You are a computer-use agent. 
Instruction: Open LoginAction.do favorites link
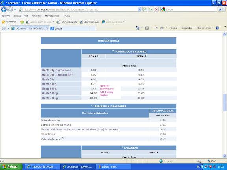(89, 22)
